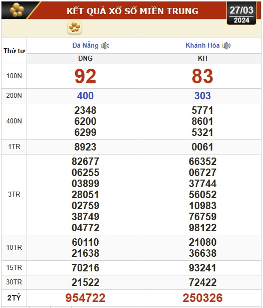Click the jackpot number 250326
The height and width of the screenshot is (308, 263).
pyautogui.click(x=202, y=298)
